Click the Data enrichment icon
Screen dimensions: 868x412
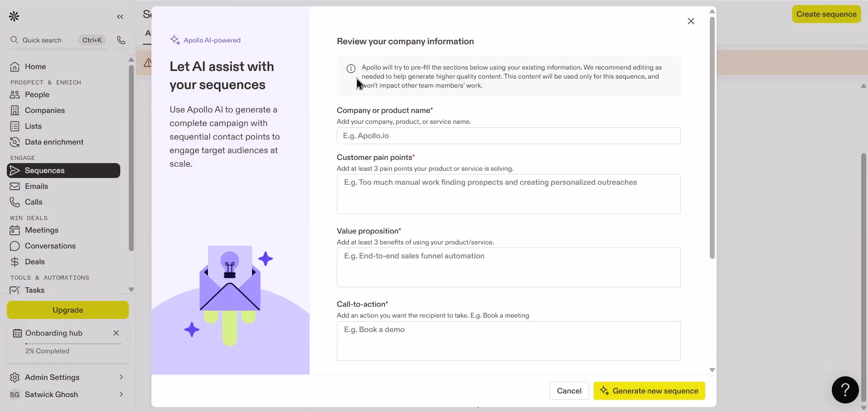[15, 142]
